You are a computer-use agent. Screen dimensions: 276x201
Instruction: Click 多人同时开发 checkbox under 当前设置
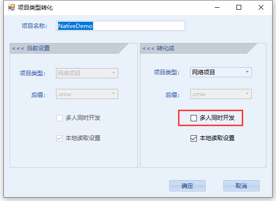(59, 118)
